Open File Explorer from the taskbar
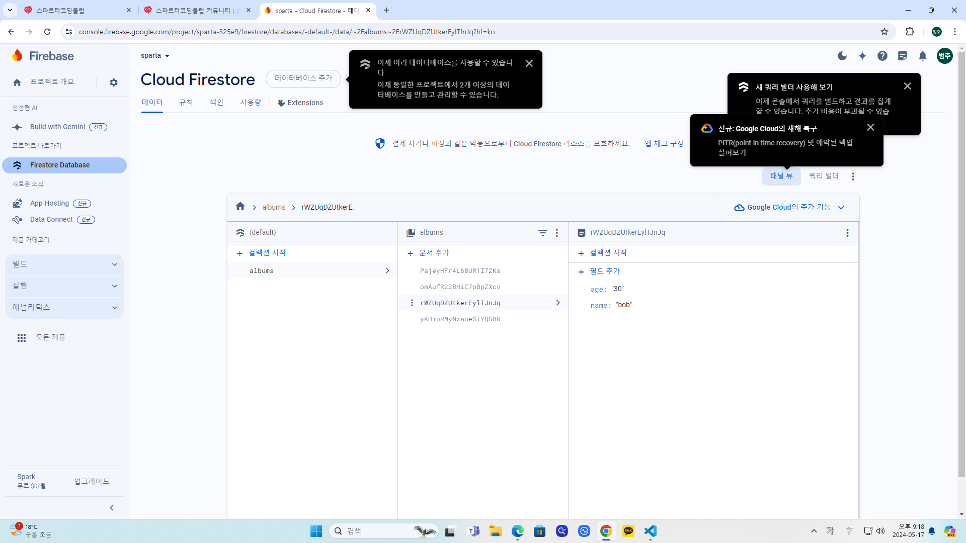Viewport: 966px width, 543px height. tap(496, 531)
